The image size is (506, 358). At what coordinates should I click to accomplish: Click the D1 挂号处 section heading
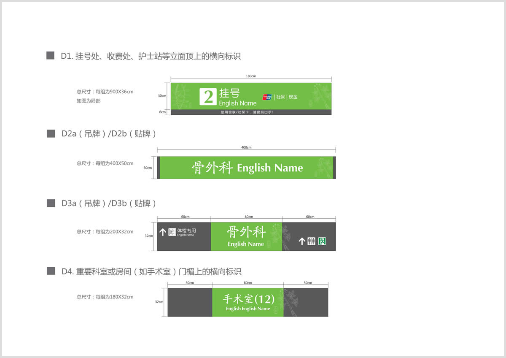[151, 56]
